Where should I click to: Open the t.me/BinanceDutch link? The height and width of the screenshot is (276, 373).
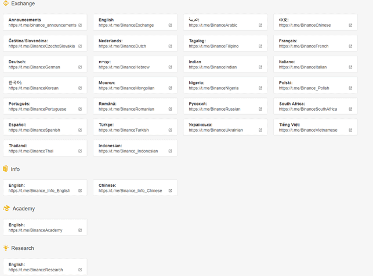(122, 46)
